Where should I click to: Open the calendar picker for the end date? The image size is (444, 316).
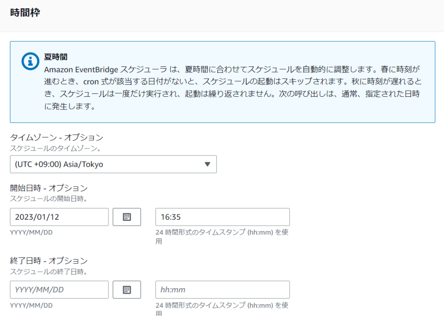(127, 290)
